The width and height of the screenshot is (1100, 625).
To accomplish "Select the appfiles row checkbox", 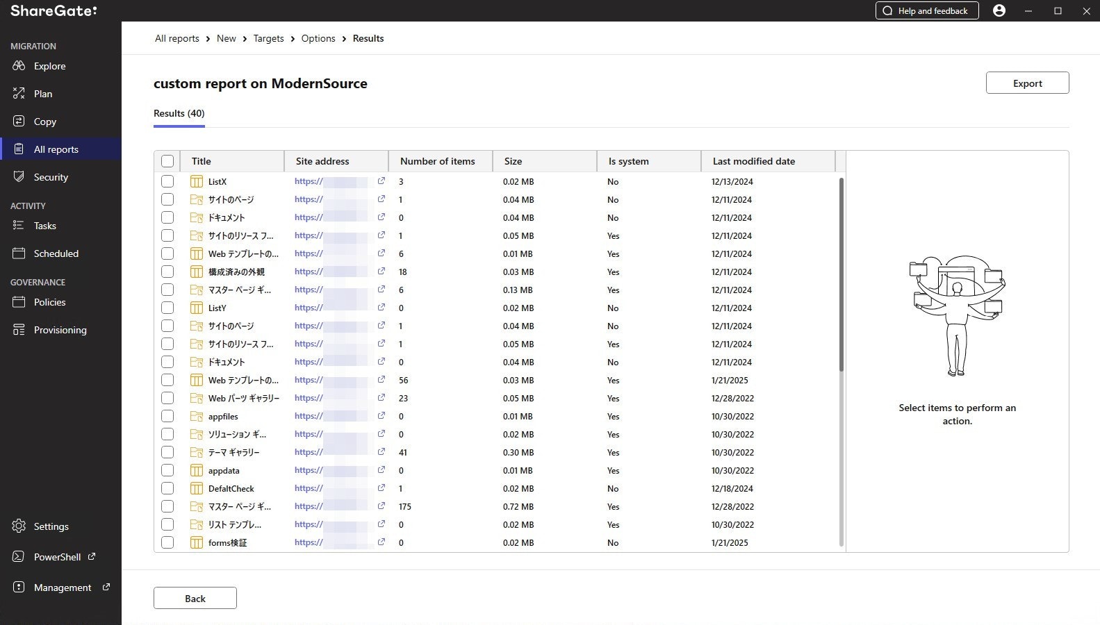I will pyautogui.click(x=167, y=416).
